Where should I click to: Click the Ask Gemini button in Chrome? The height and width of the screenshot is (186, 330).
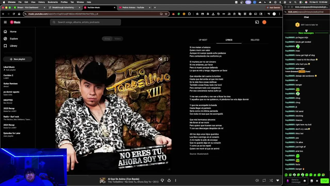tap(273, 7)
